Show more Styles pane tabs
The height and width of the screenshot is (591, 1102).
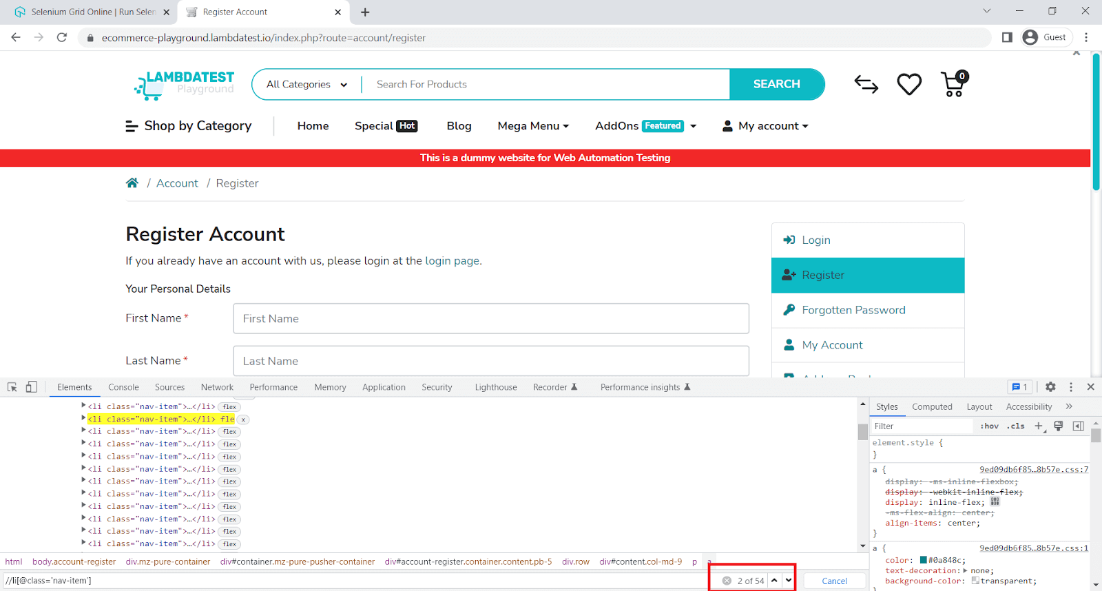(1069, 406)
